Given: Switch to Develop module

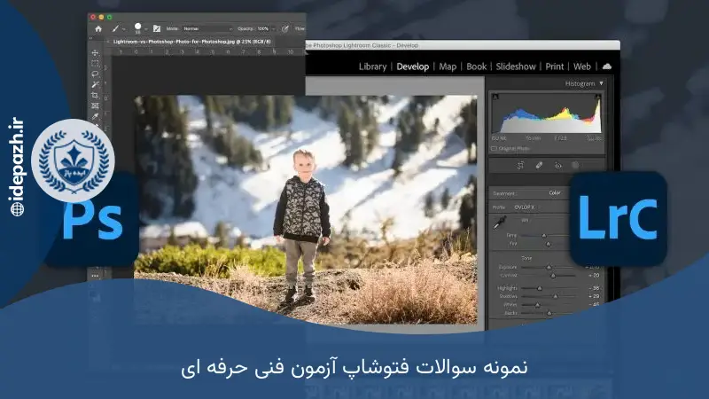Looking at the screenshot, I should 412,66.
